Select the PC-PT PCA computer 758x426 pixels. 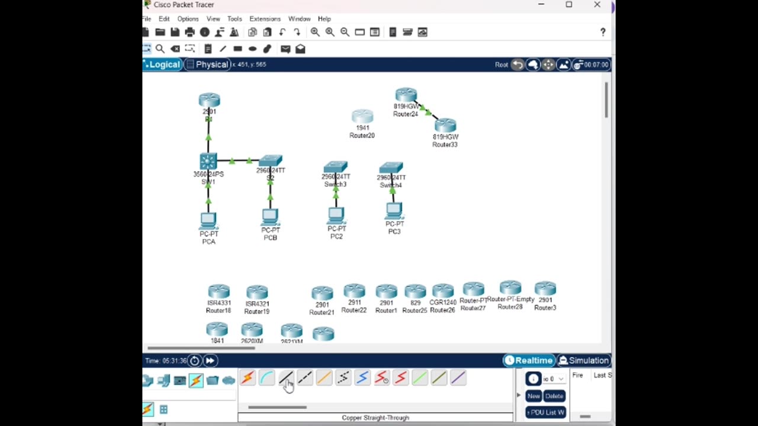208,228
